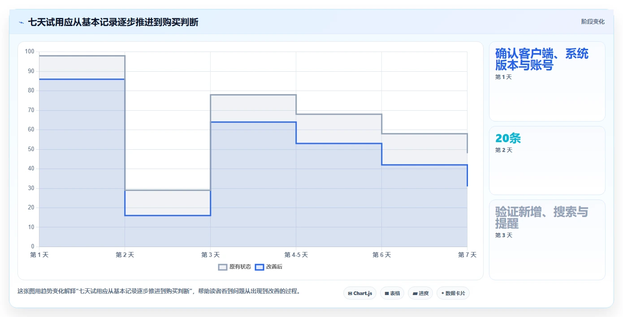Click the 第 3 天 caption in third card
Viewport: 623px width, 317px height.
click(x=503, y=235)
